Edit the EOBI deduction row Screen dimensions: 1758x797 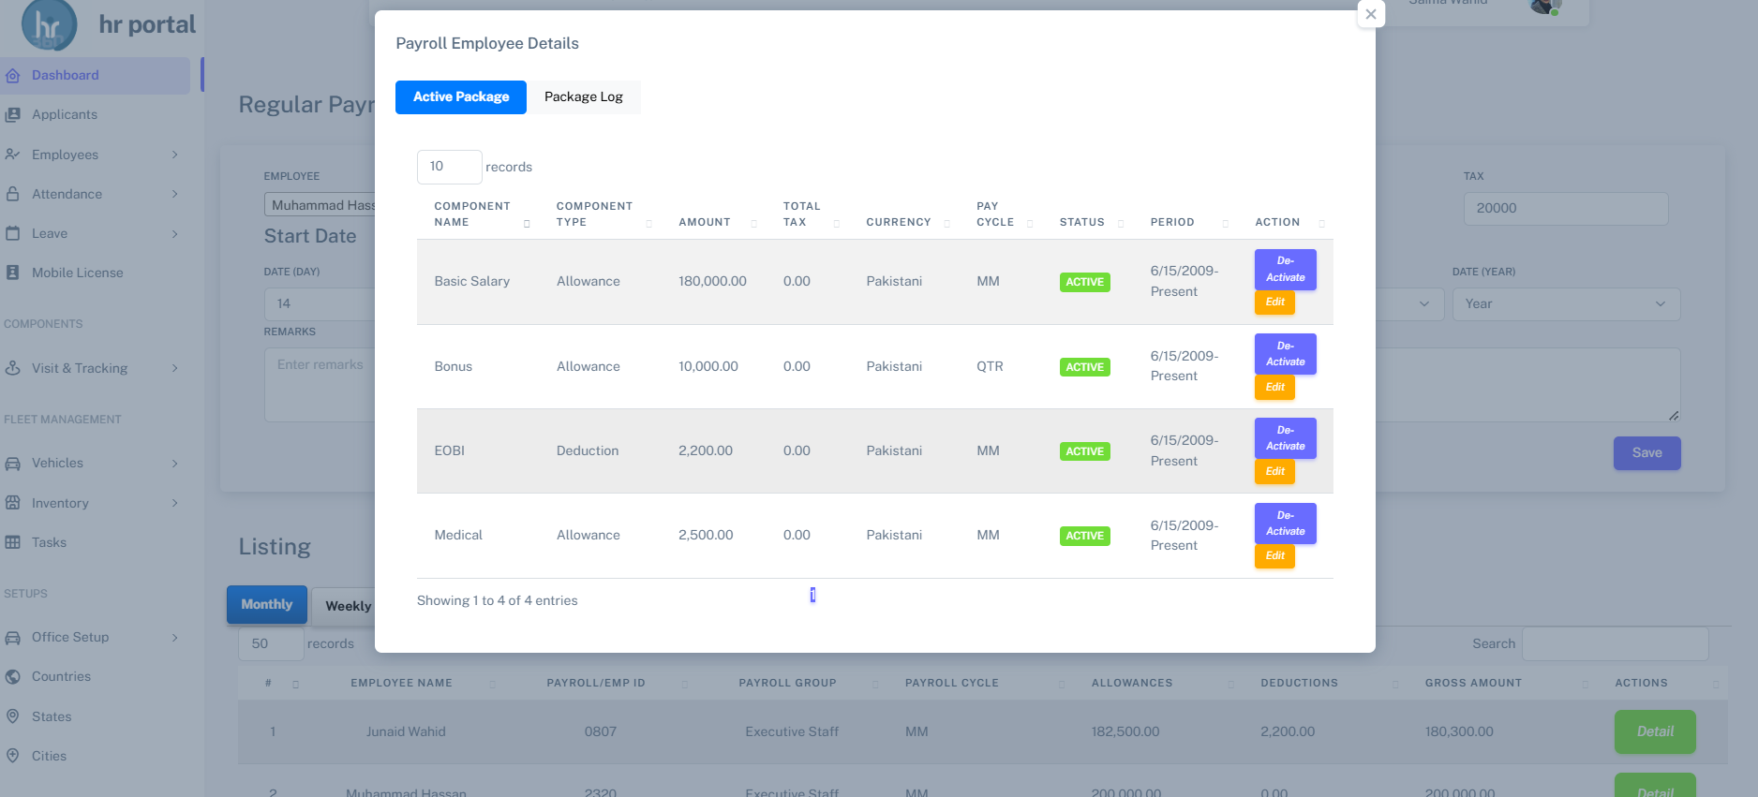(x=1274, y=471)
